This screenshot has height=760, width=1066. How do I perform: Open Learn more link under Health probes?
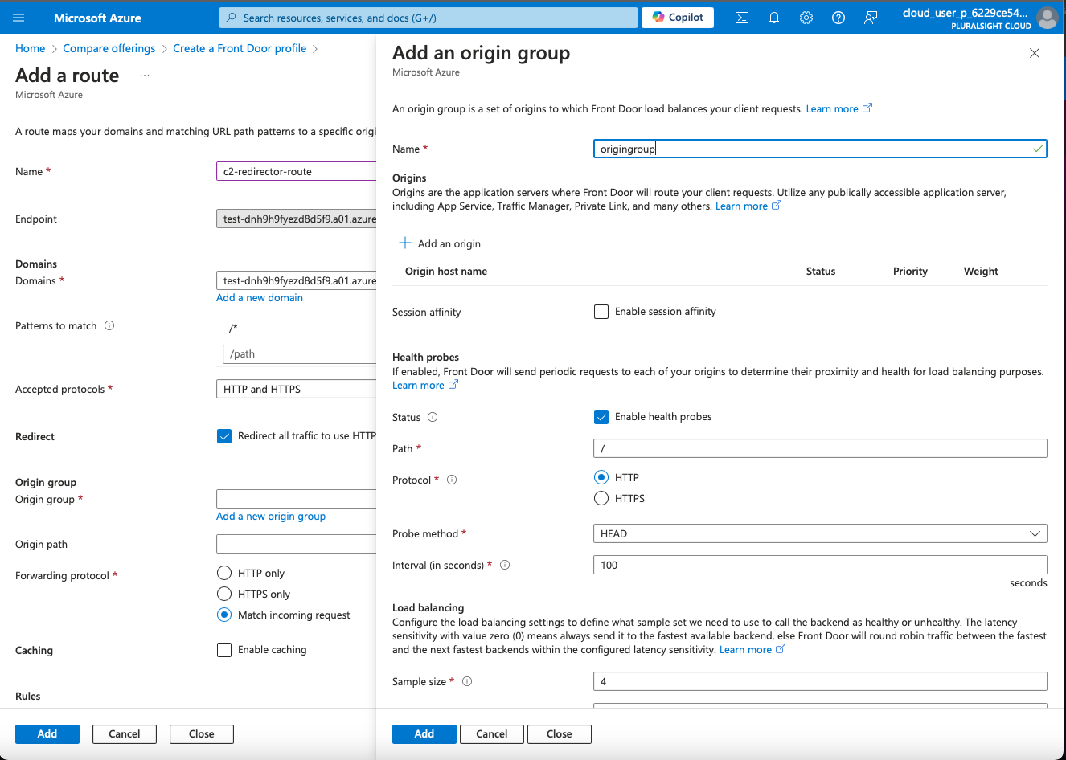click(x=418, y=385)
